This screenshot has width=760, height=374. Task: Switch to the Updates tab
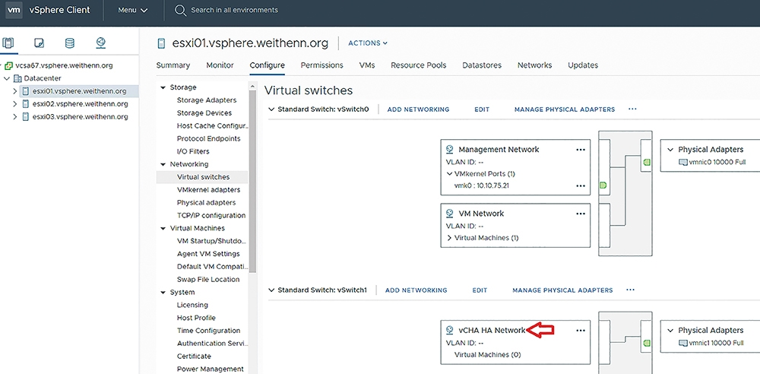coord(583,65)
